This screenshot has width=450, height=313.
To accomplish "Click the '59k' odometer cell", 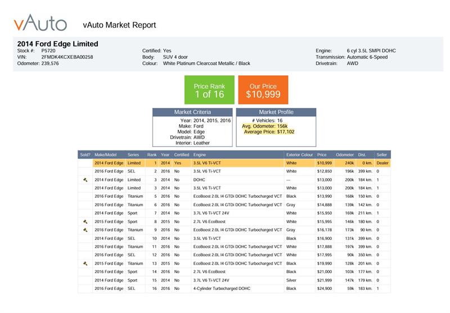I will pos(350,289).
